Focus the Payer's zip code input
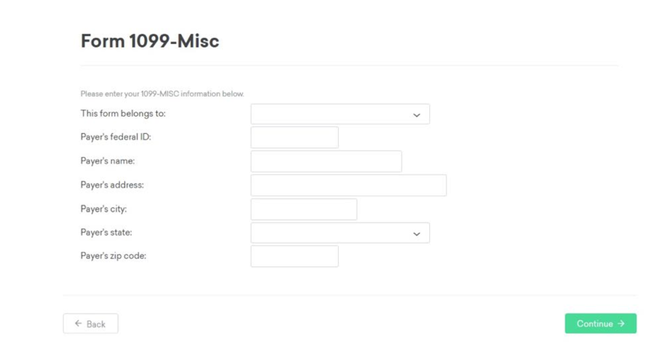This screenshot has height=349, width=654. coord(294,256)
